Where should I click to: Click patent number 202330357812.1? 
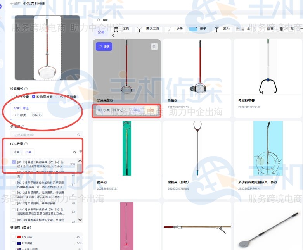[x=107, y=188]
